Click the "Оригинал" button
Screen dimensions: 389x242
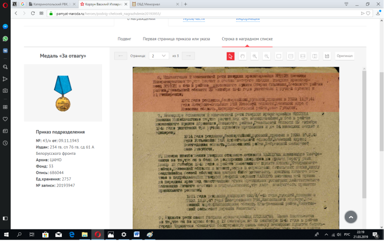(344, 56)
